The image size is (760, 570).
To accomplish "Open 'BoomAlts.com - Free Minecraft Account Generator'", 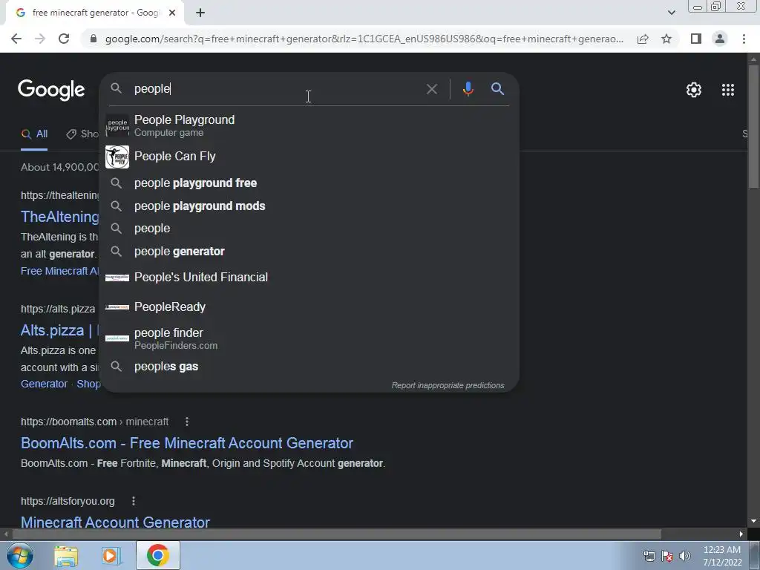I will coord(186,443).
